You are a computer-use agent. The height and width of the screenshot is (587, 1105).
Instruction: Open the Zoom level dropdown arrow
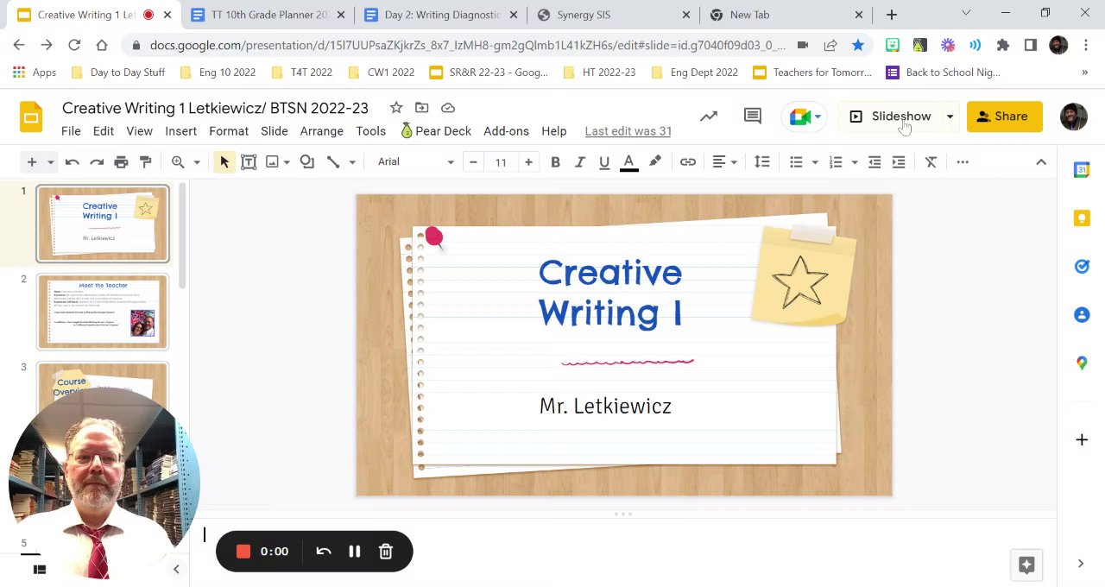pos(197,162)
